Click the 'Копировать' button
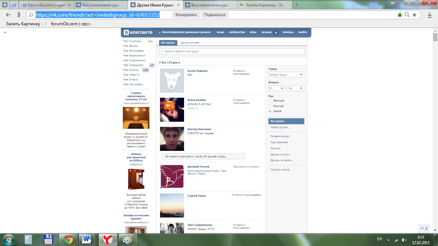This screenshot has height=246, width=438. point(186,15)
